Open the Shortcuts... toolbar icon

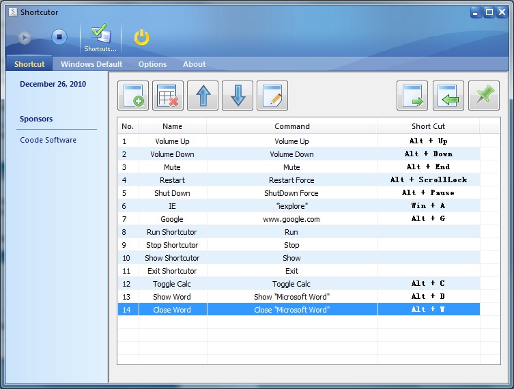[x=100, y=38]
